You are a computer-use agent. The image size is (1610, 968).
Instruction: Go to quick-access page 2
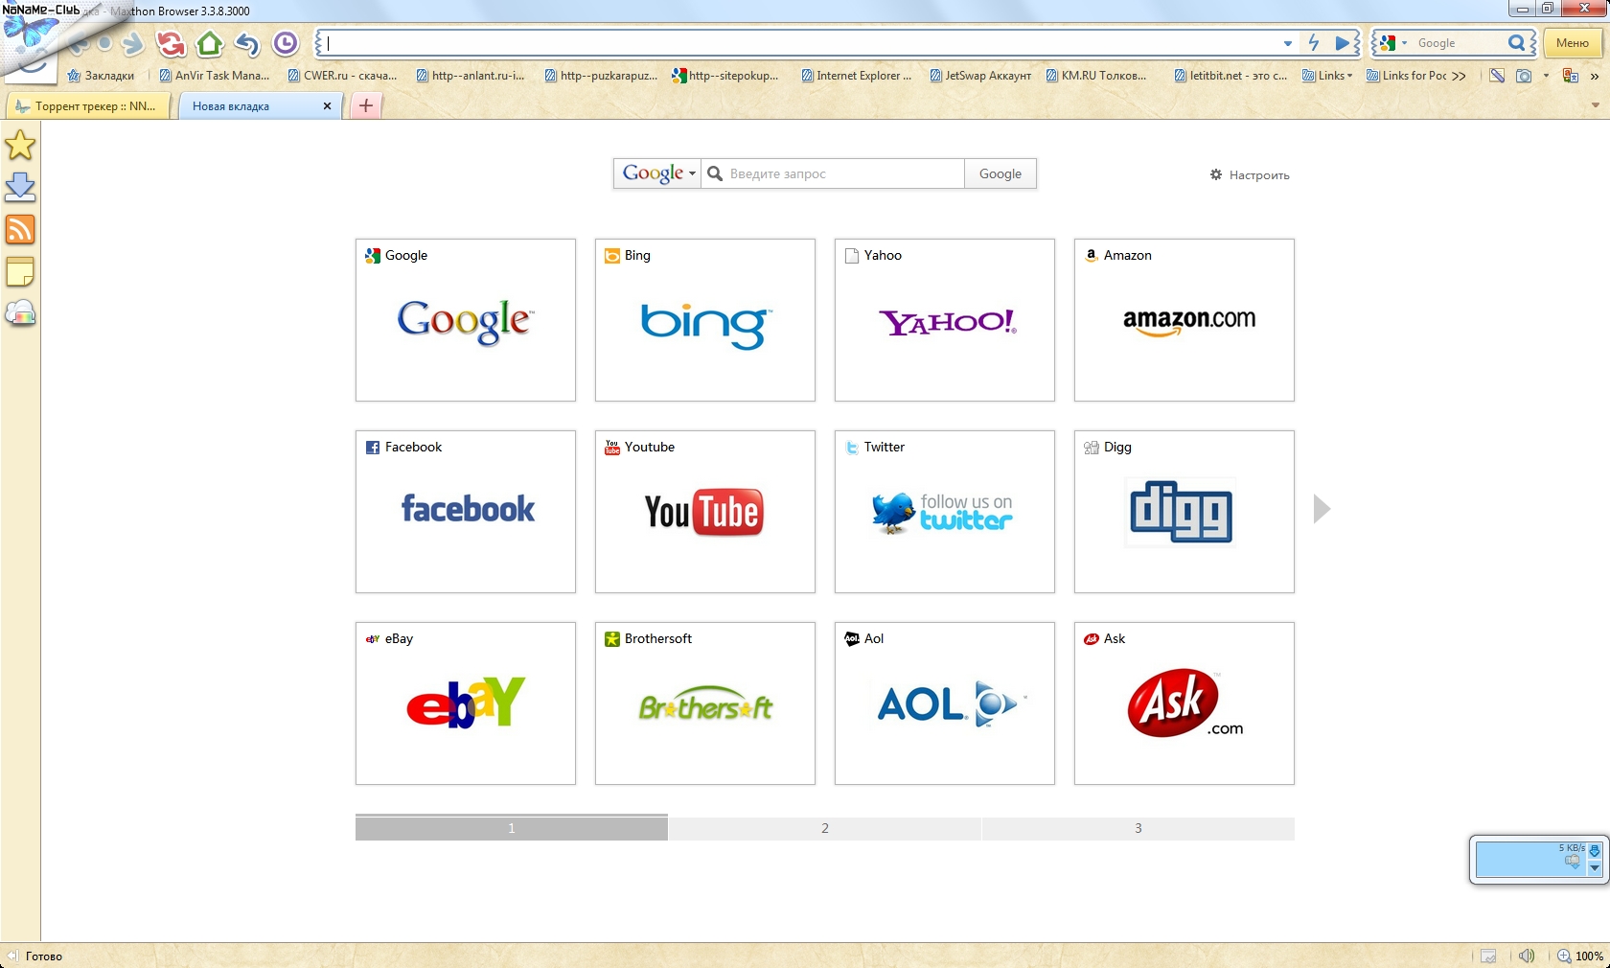click(x=824, y=828)
